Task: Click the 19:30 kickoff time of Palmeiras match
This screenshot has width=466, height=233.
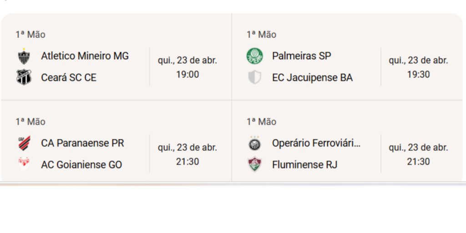Action: pos(418,74)
